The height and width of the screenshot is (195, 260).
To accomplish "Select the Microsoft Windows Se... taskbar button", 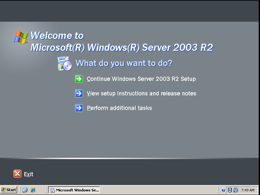I will 74,190.
